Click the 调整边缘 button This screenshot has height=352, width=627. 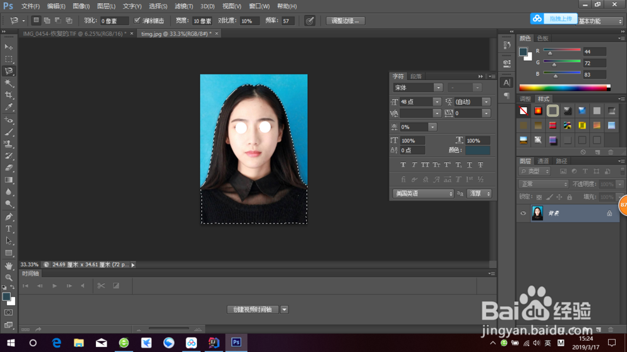[345, 21]
